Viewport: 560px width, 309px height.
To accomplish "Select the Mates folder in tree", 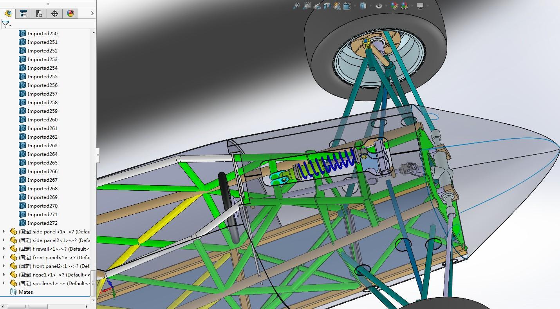I will point(25,292).
